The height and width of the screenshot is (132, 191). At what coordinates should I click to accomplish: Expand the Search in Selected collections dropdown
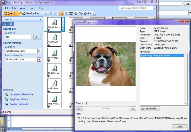pyautogui.click(x=39, y=51)
